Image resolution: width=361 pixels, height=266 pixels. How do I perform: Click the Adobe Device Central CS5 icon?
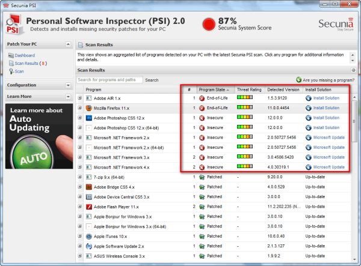click(88, 197)
